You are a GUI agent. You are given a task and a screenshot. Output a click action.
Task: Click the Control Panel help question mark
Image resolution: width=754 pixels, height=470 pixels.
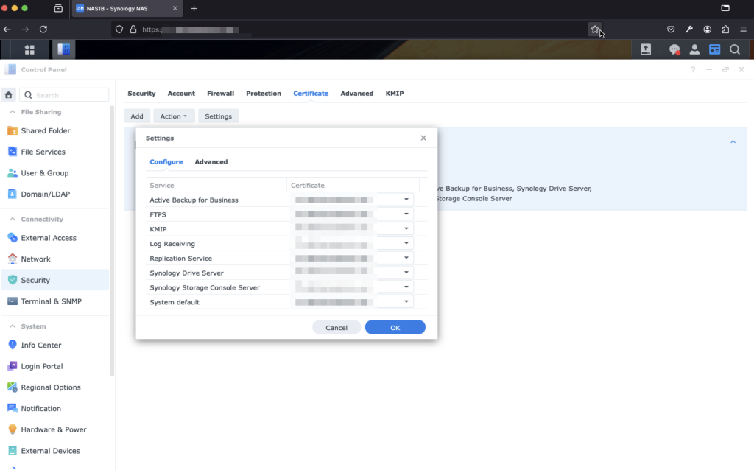click(693, 70)
